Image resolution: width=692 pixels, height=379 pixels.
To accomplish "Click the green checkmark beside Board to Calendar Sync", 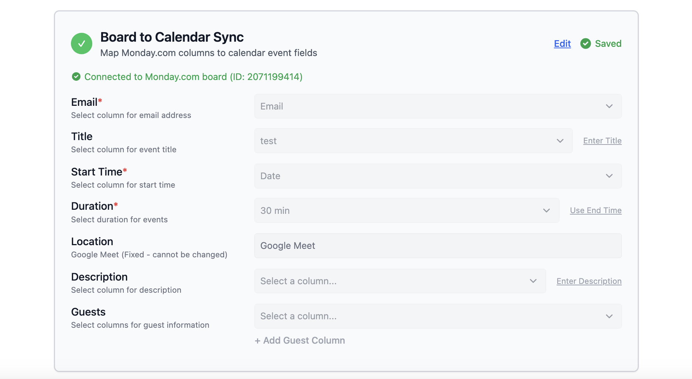I will coord(81,43).
